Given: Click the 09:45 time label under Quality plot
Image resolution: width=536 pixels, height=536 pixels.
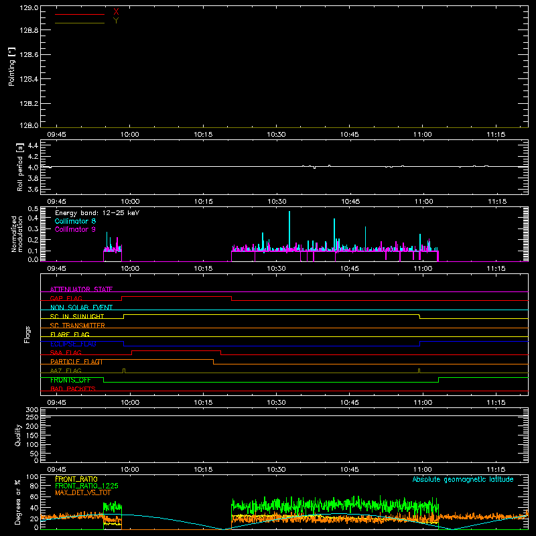Looking at the screenshot, I should pos(56,470).
